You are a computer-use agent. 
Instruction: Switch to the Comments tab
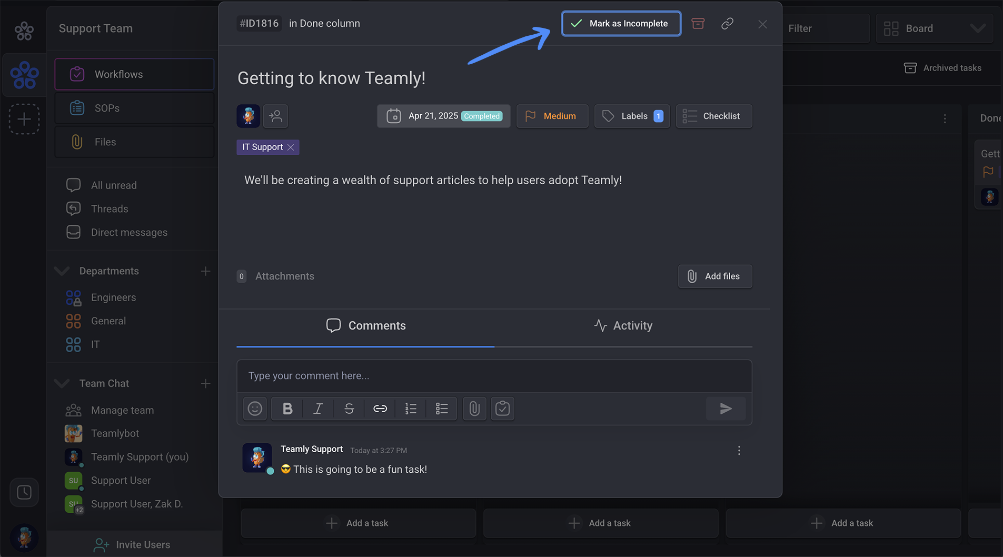tap(365, 326)
